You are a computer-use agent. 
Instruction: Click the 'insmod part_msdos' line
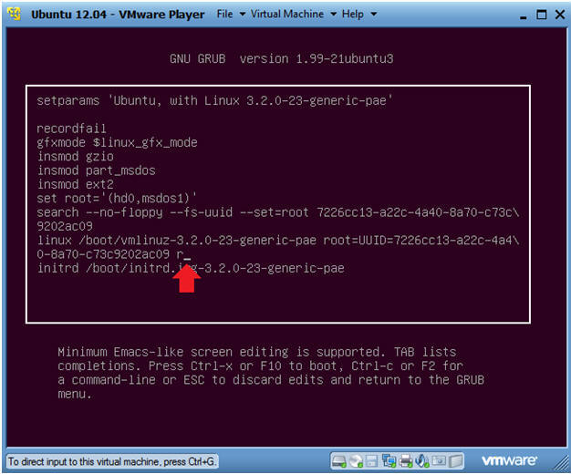(97, 170)
